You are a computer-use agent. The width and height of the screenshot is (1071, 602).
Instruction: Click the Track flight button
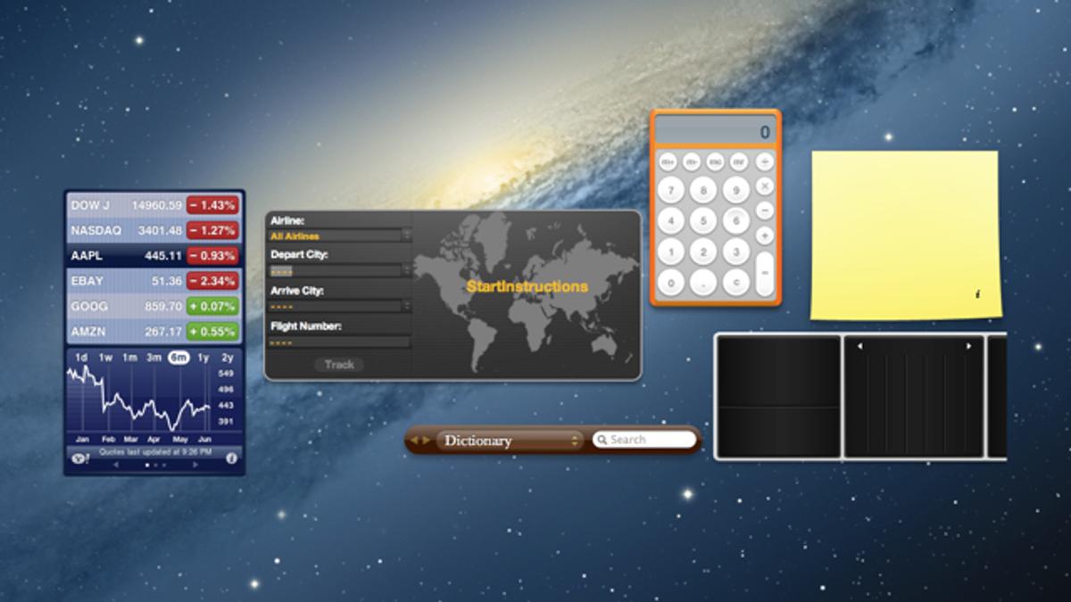(339, 365)
